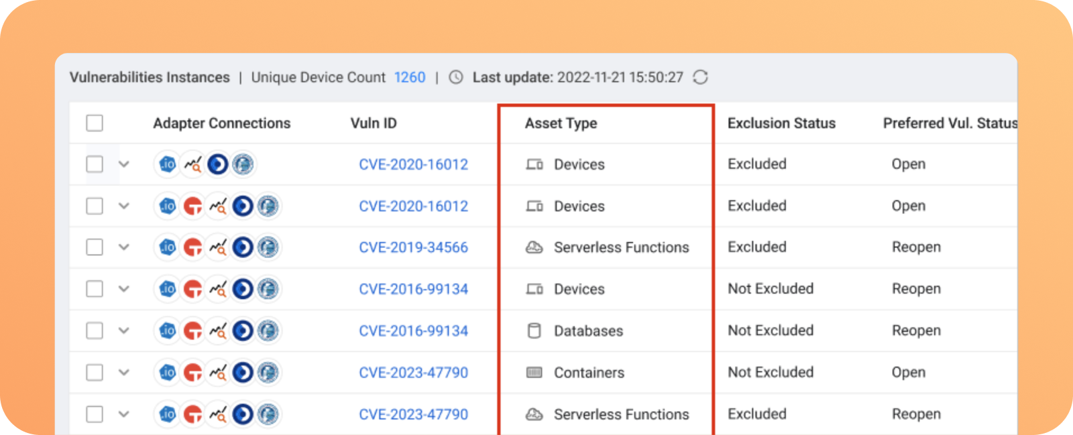Click 'Reopen' in the CVE-2019-34566 row
The image size is (1073, 435).
[916, 247]
